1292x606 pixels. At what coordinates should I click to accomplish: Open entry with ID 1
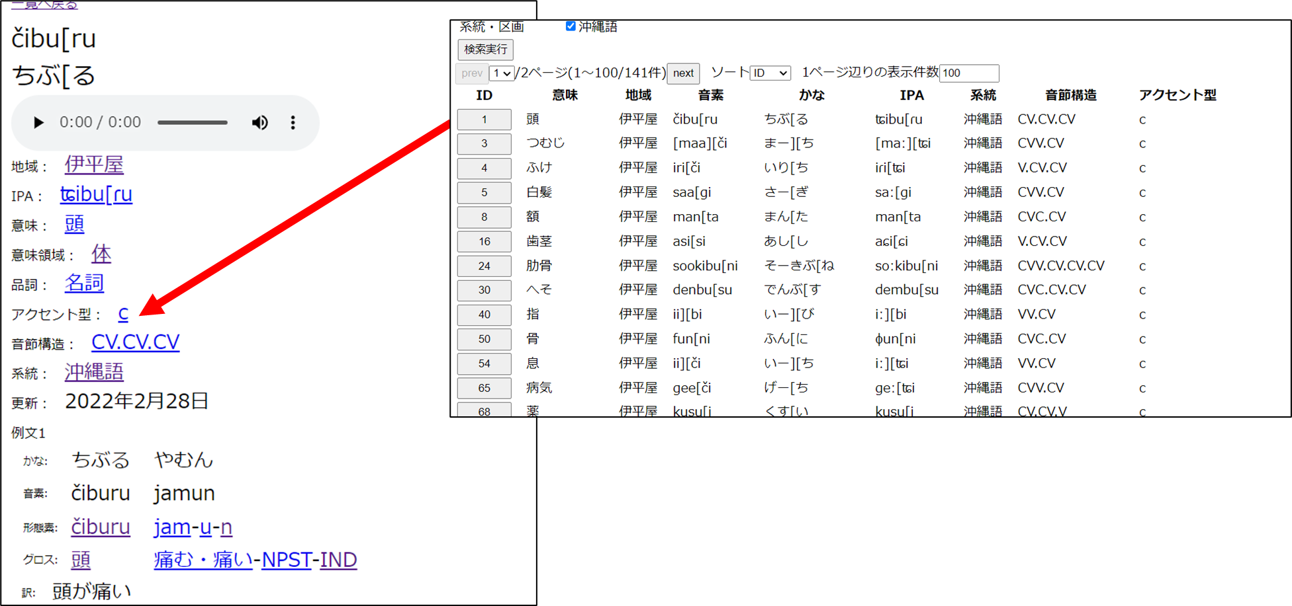(x=484, y=120)
